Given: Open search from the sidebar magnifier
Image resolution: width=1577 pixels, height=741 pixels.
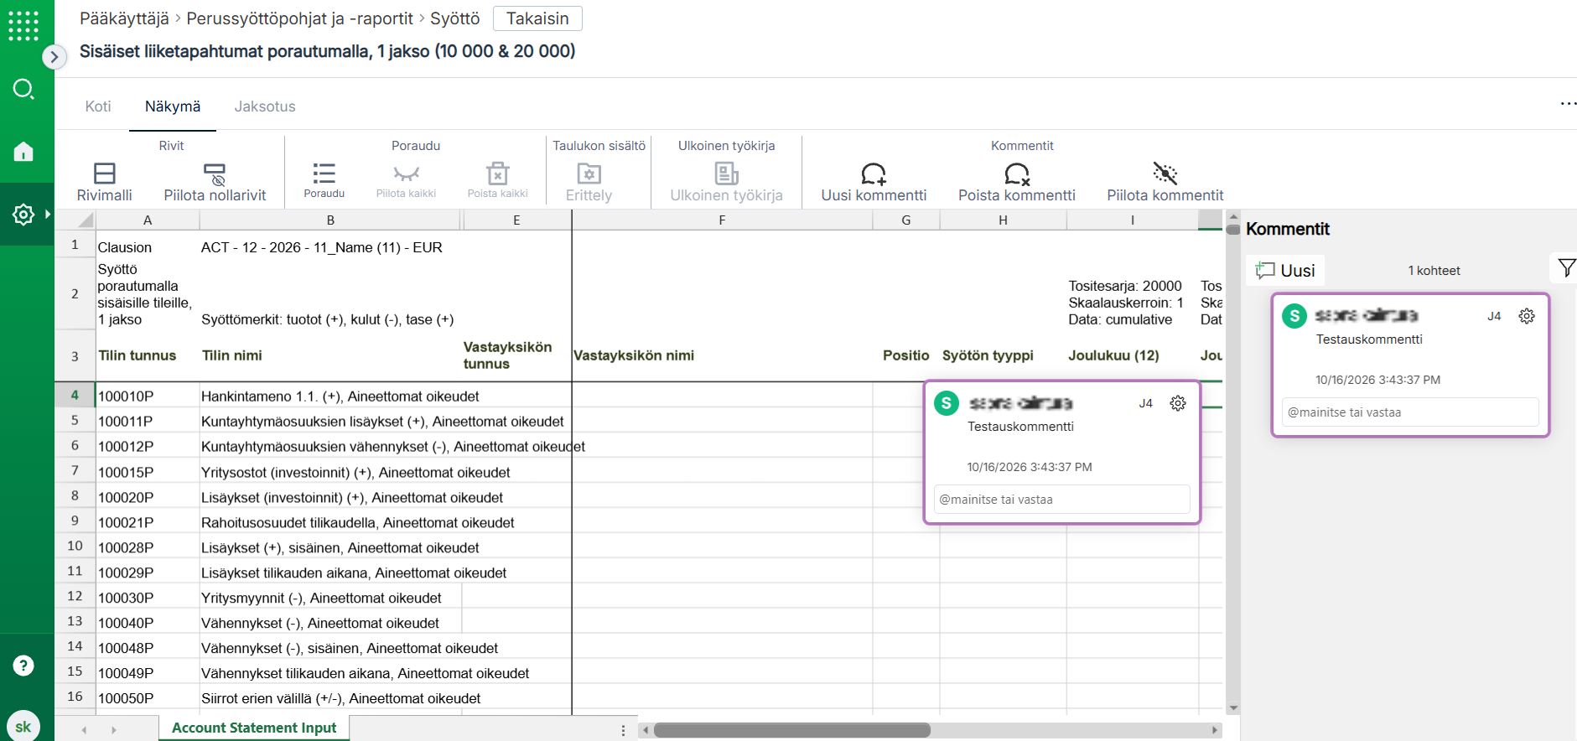Looking at the screenshot, I should pos(23,89).
